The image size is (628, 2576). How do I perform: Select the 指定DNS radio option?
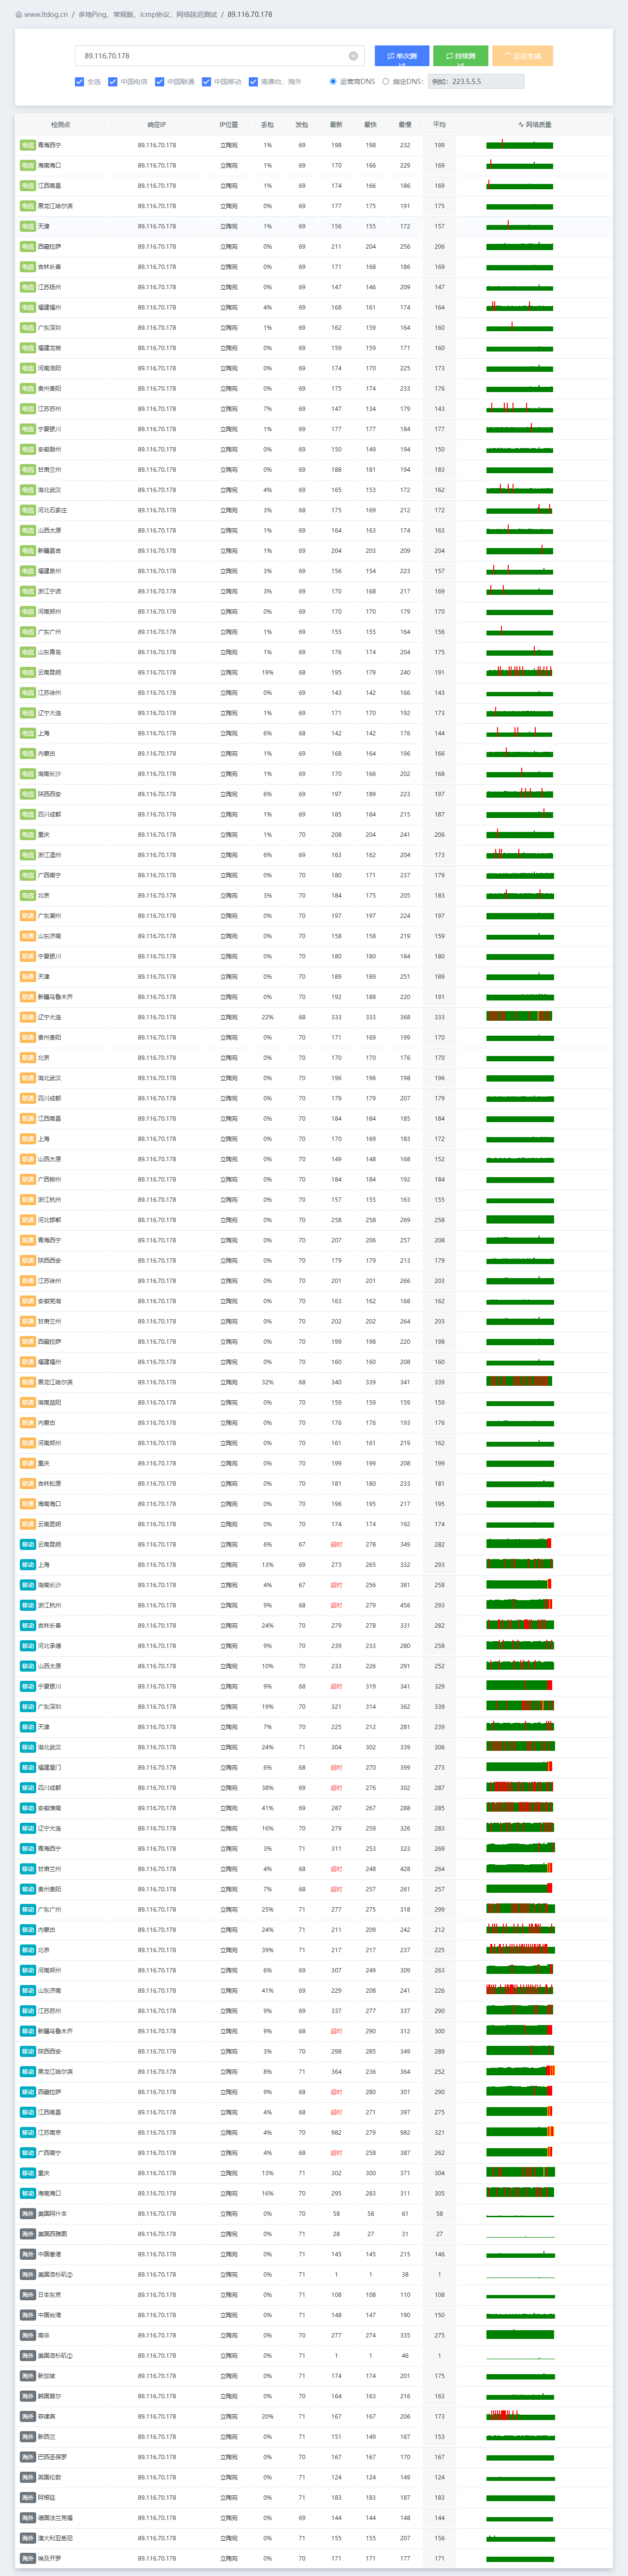[x=386, y=82]
